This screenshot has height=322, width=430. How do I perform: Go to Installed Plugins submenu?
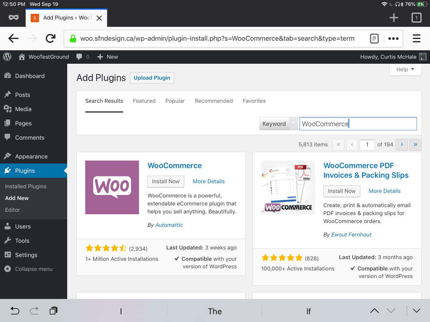coord(26,186)
